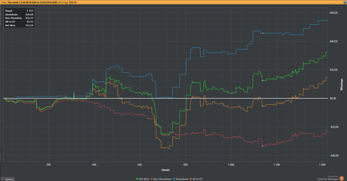Toggle the Non Showdown legend label
Screen dimensions: 347x181
(x=163, y=179)
